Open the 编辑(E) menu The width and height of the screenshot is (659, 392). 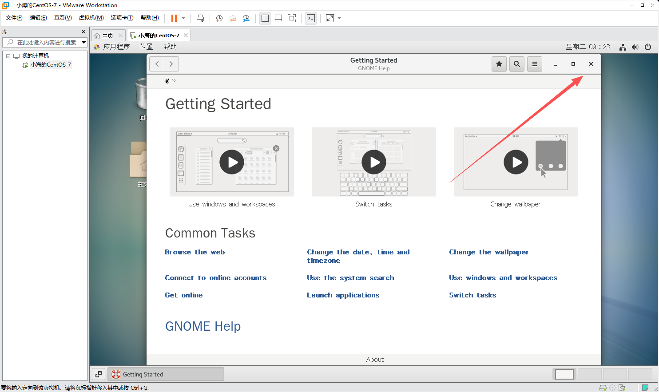(38, 18)
